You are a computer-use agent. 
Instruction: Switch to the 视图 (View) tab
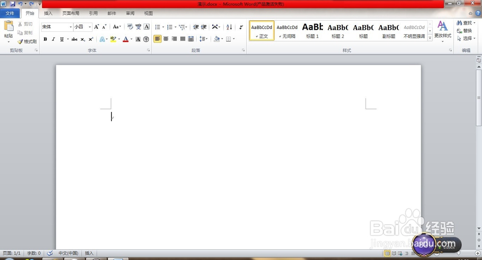148,13
